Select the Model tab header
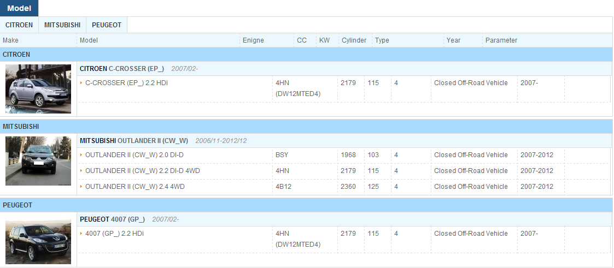The height and width of the screenshot is (268, 614). (x=19, y=8)
